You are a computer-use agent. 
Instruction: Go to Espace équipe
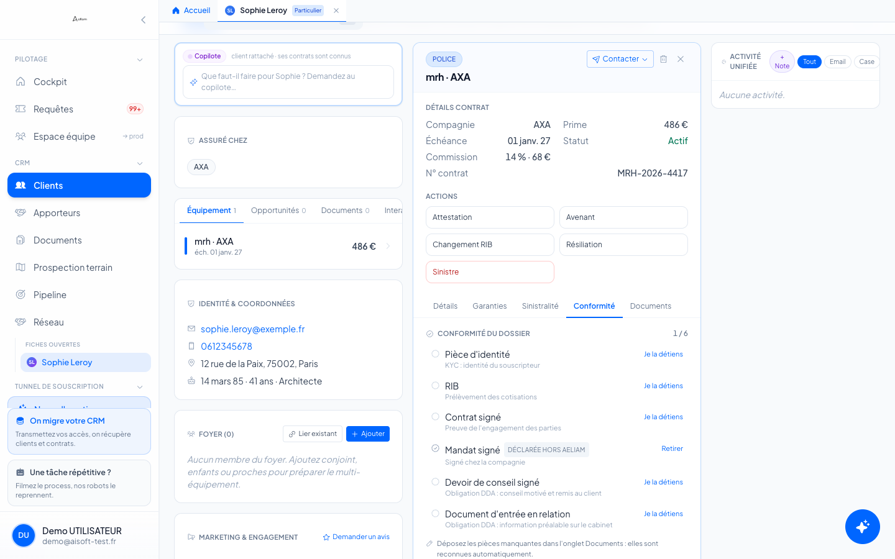[x=79, y=137]
